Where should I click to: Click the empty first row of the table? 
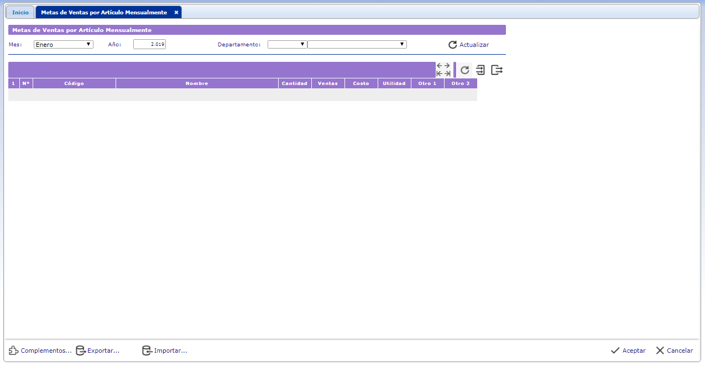click(x=243, y=94)
